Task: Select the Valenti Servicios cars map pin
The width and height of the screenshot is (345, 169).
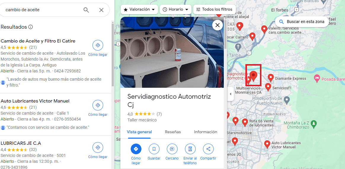Action: pyautogui.click(x=264, y=29)
